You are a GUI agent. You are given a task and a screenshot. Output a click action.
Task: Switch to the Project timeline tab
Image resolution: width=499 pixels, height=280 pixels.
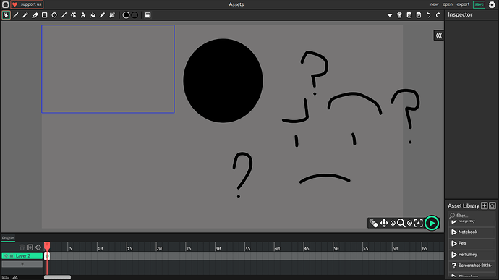(8, 238)
